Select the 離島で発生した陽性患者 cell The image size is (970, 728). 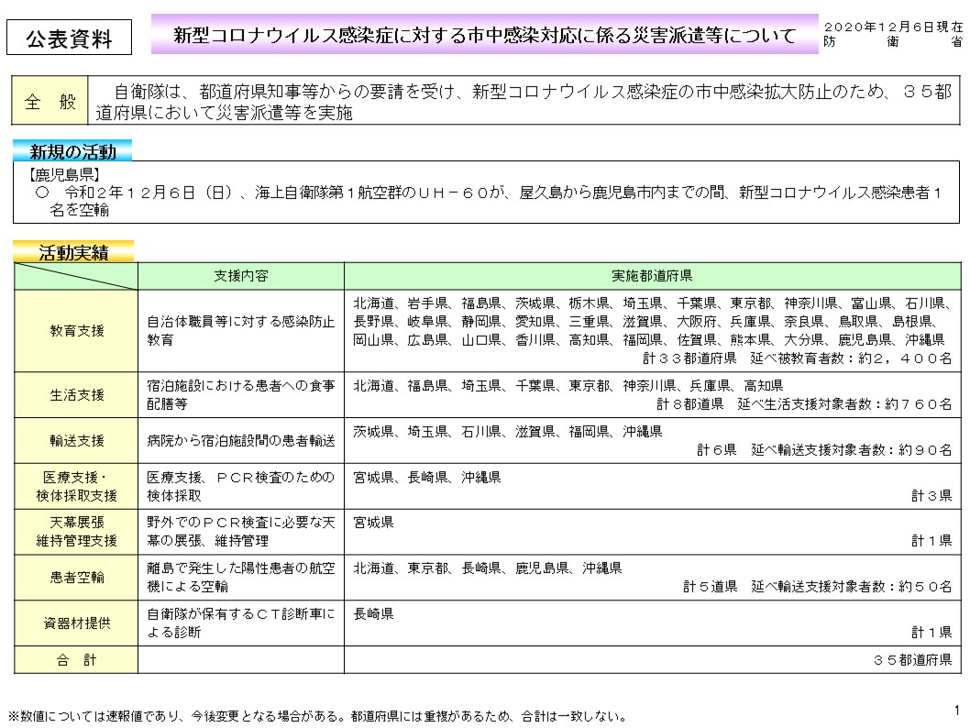241,577
